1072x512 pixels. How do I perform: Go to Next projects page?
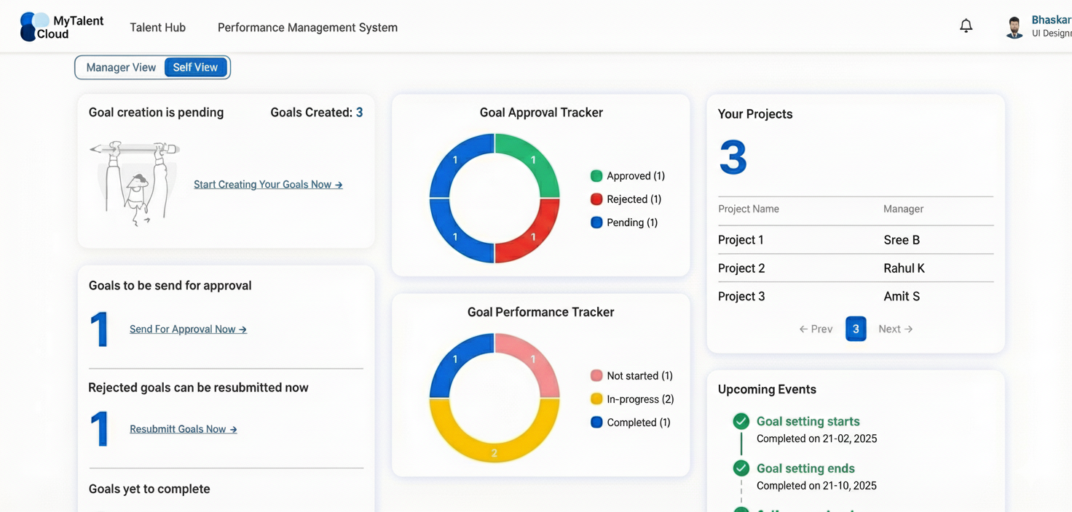(895, 329)
